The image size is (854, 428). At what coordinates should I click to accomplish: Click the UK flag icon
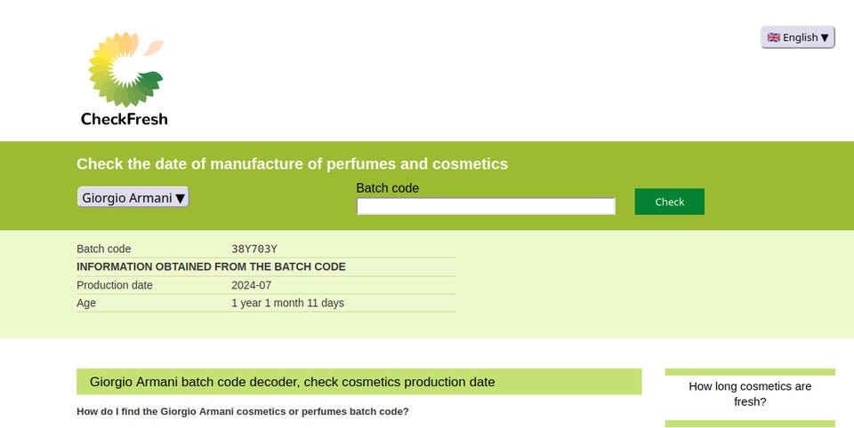pos(774,37)
